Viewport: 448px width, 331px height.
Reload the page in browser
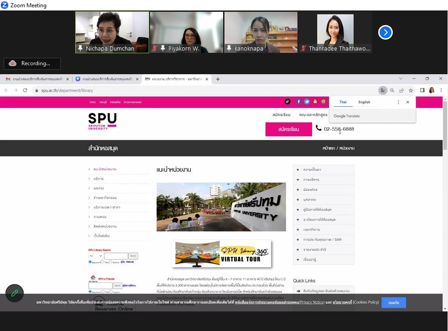click(25, 90)
